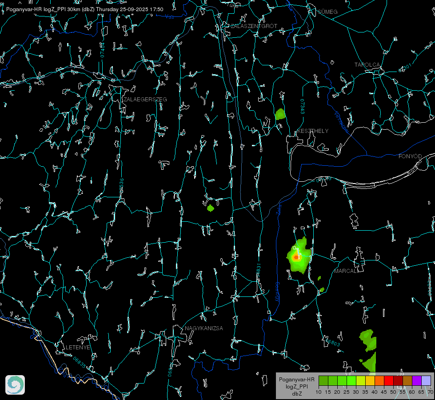Click the LETENYE town label
Image resolution: width=435 pixels, height=400 pixels.
[x=78, y=347]
